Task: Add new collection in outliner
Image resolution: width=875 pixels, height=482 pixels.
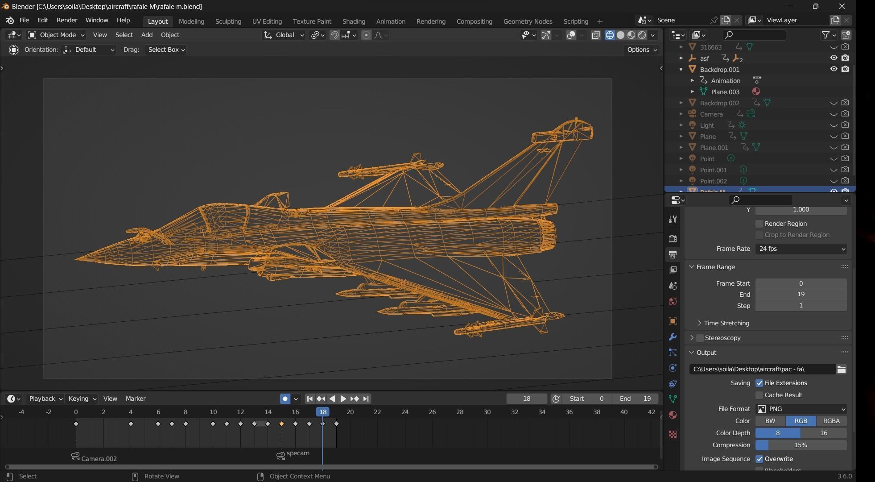Action: pos(846,35)
